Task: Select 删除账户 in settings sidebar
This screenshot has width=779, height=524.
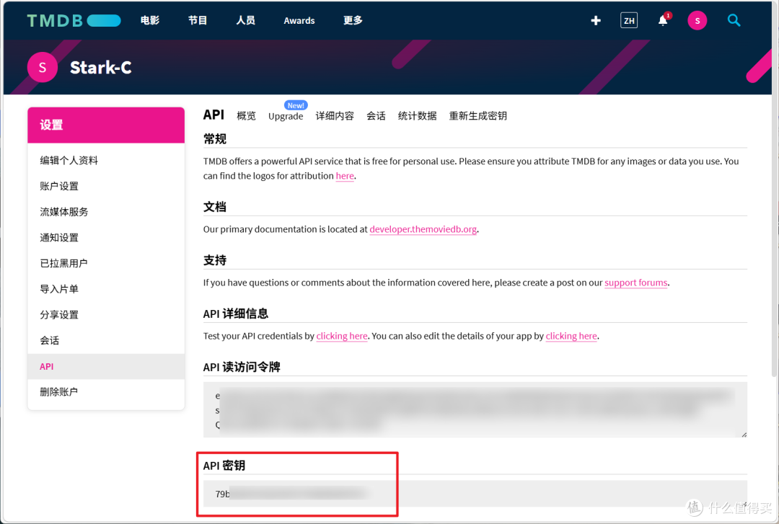Action: pyautogui.click(x=106, y=392)
